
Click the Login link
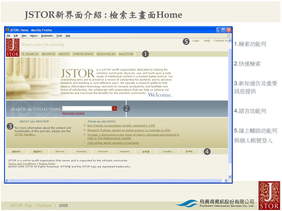196,41
